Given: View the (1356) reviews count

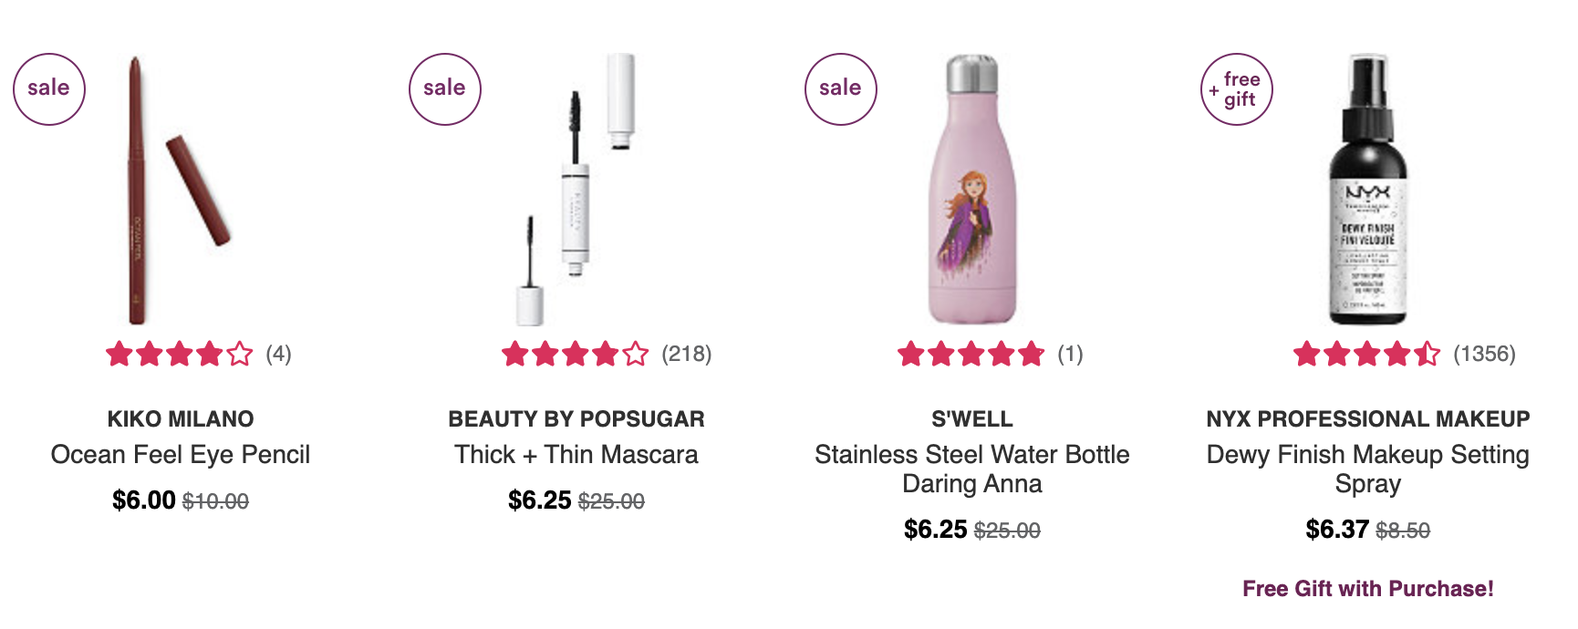Looking at the screenshot, I should coord(1484,354).
